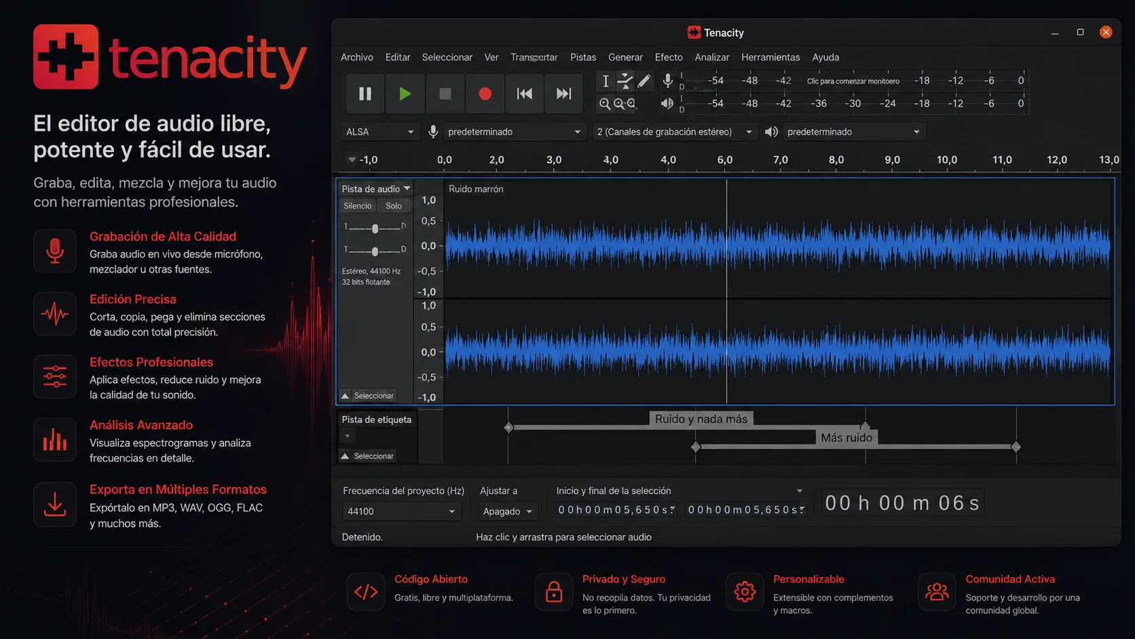The image size is (1135, 639).
Task: Click the playback level meter bar
Action: click(853, 104)
